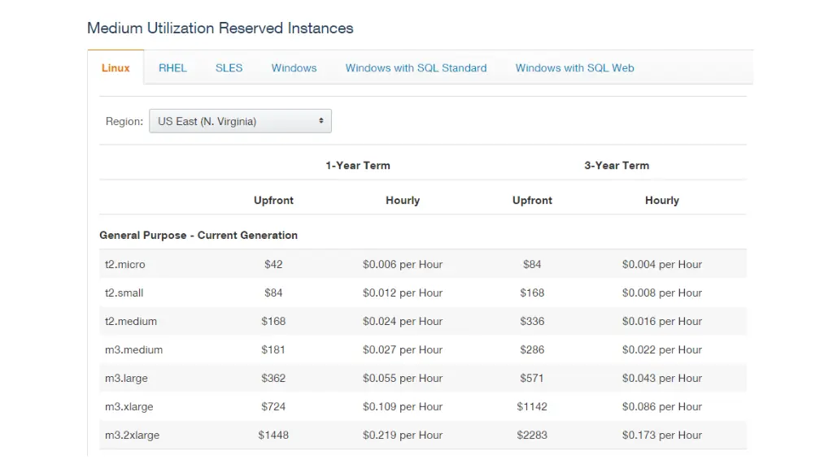
Task: Switch to the RHEL tab
Action: pyautogui.click(x=172, y=68)
